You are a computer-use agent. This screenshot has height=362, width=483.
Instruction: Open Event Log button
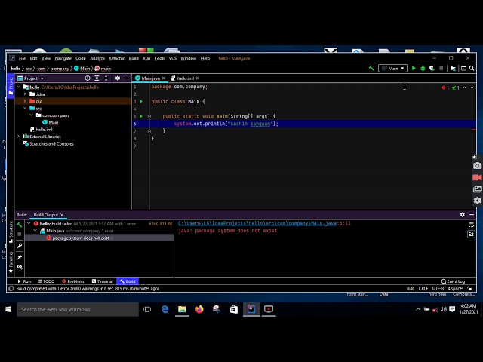click(453, 281)
